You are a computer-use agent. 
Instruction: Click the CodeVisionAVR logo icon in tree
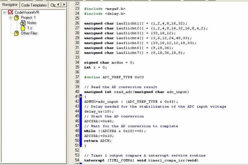[x=10, y=12]
